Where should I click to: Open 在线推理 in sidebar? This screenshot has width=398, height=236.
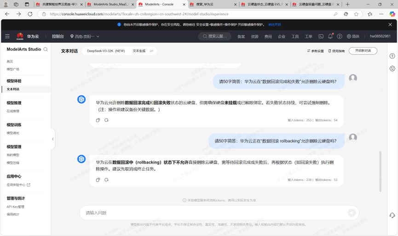pyautogui.click(x=13, y=111)
